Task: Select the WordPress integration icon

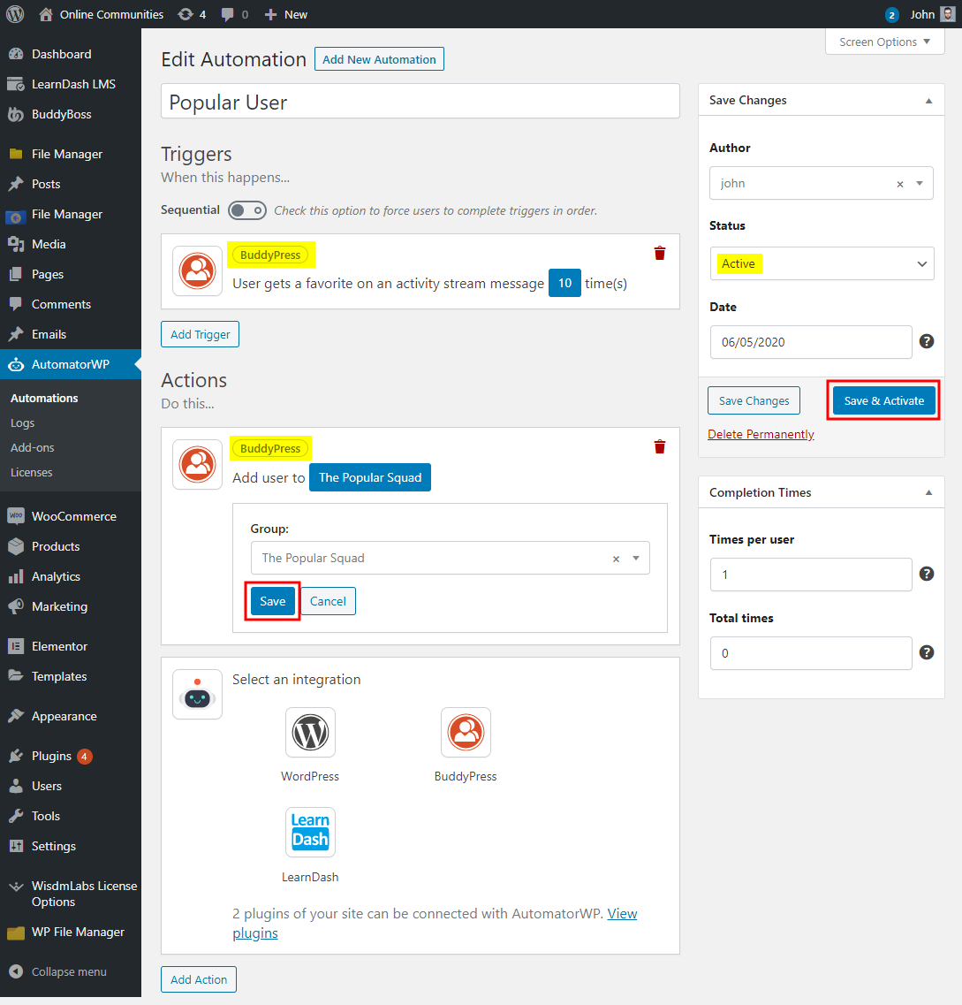Action: coord(310,732)
